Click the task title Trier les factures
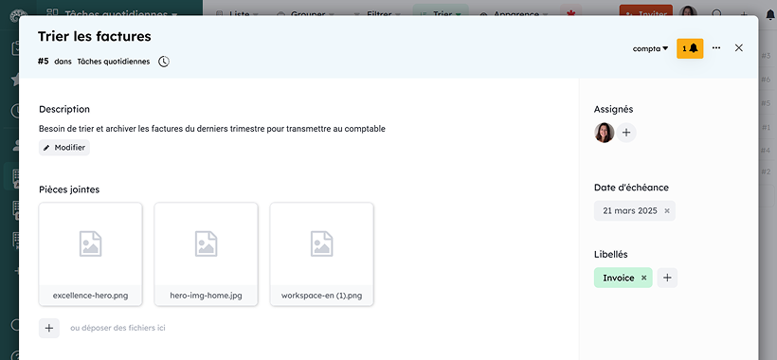The width and height of the screenshot is (777, 360). pyautogui.click(x=94, y=36)
